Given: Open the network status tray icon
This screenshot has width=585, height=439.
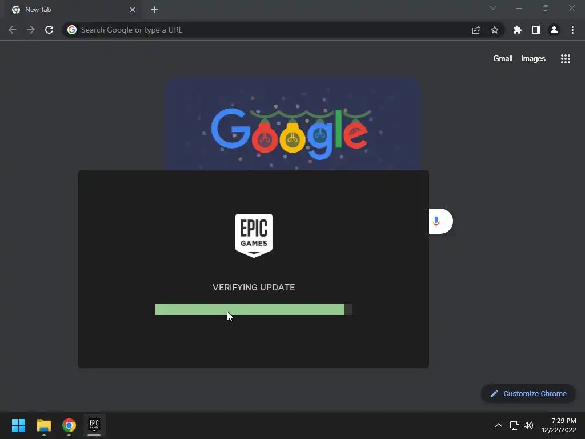Looking at the screenshot, I should 515,425.
